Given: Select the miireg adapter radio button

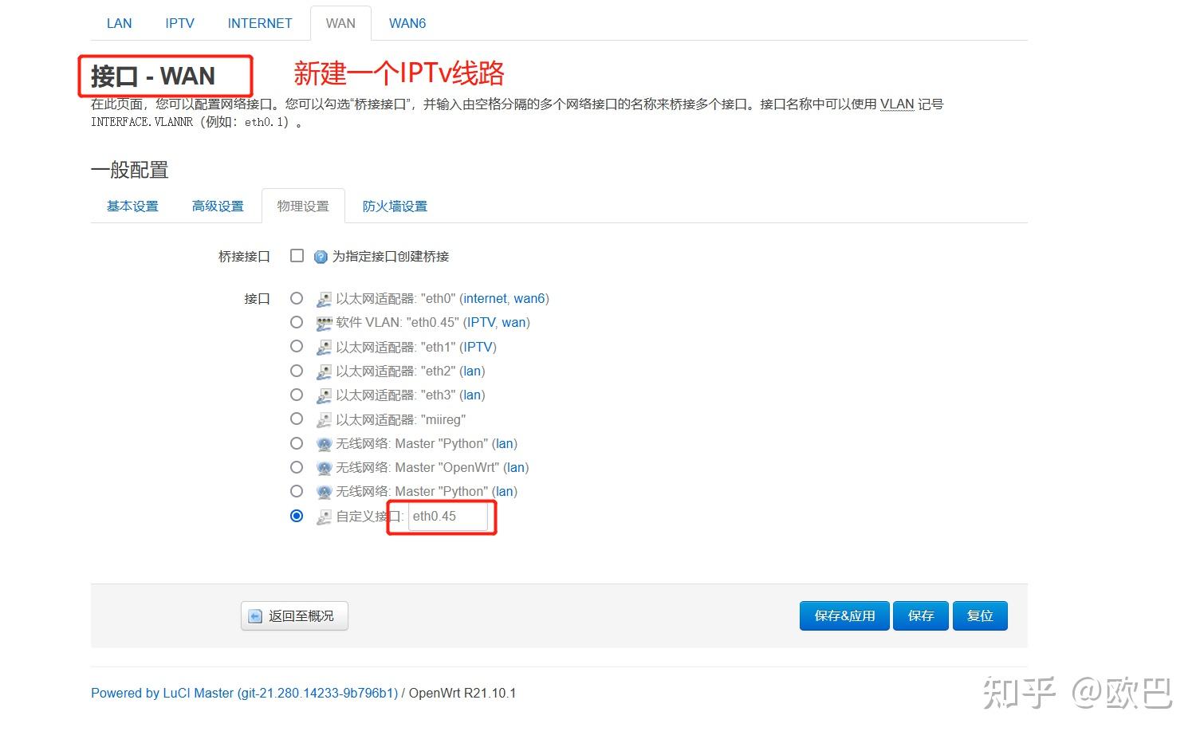Looking at the screenshot, I should click(x=297, y=419).
